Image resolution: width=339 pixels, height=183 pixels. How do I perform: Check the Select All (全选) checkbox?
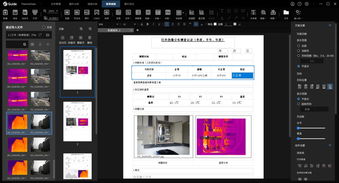44,27
